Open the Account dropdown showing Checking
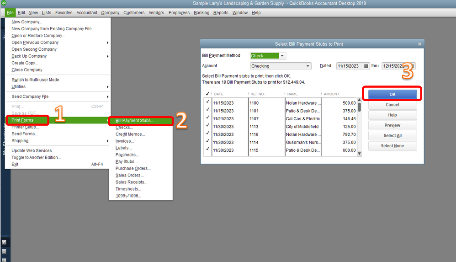Image resolution: width=456 pixels, height=262 pixels. point(308,66)
